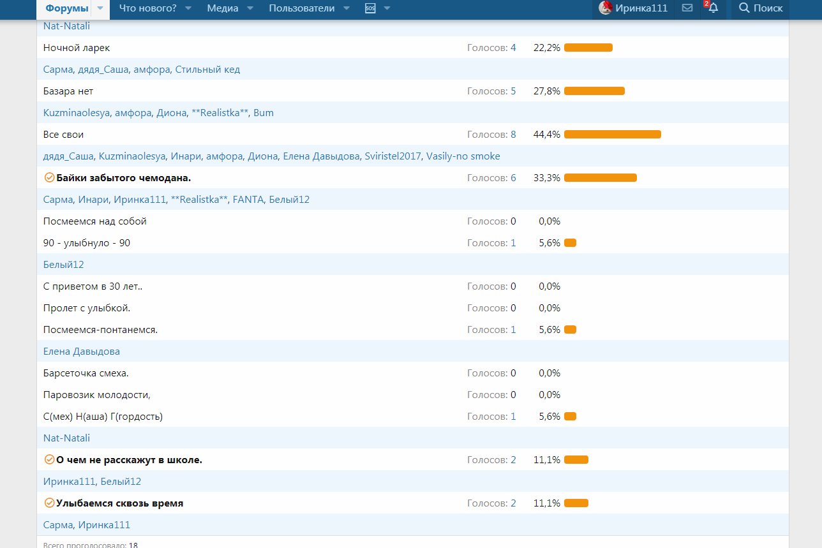This screenshot has height=548, width=822.
Task: Expand the Форумы dropdown arrow
Action: point(101,8)
